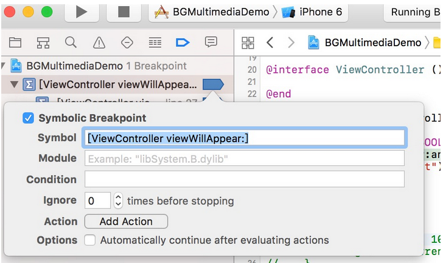446x263 pixels.
Task: Open the Find navigator magnifier icon
Action: [71, 43]
